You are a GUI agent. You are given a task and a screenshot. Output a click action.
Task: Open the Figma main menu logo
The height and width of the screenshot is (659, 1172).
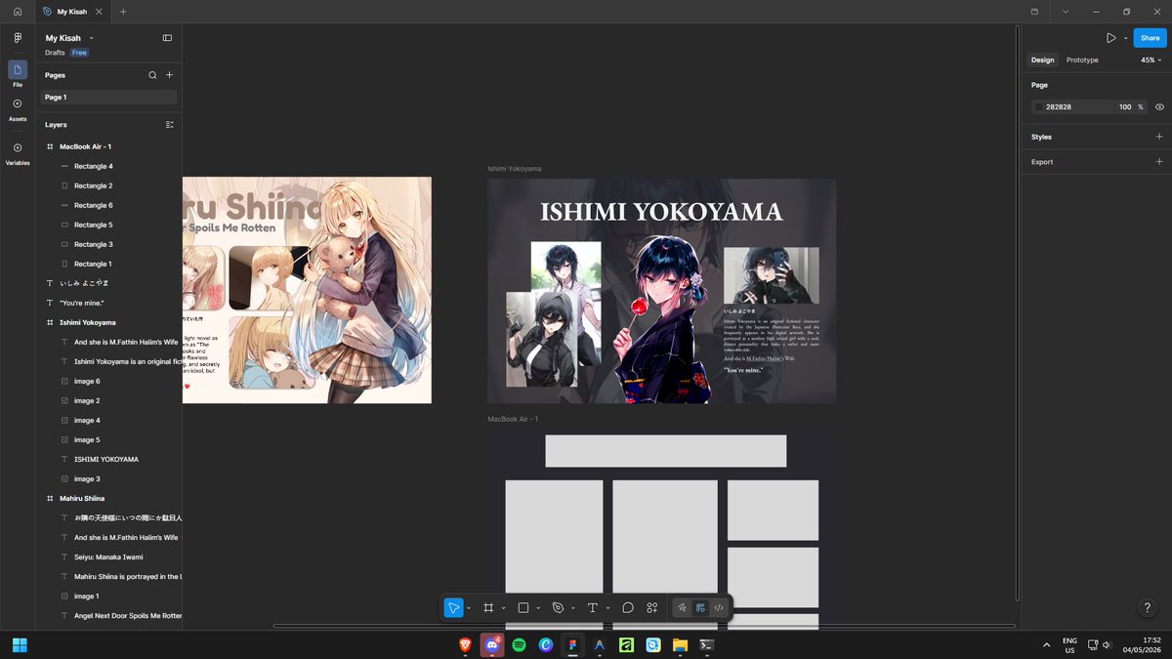tap(18, 38)
